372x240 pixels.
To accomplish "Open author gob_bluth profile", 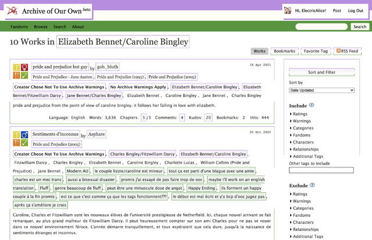I will [108, 67].
